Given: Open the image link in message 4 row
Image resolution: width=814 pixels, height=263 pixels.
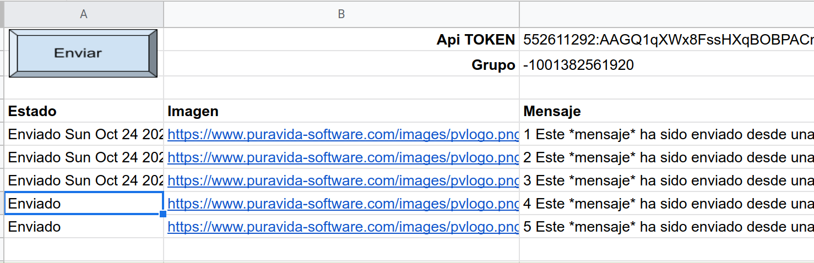Looking at the screenshot, I should pyautogui.click(x=343, y=204).
